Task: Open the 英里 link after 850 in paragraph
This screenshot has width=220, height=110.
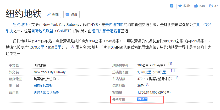Action: pos(58,47)
